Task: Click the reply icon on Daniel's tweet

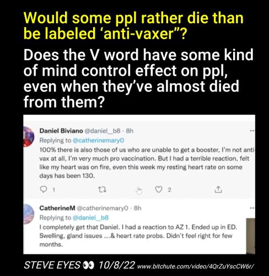Action: tap(44, 189)
